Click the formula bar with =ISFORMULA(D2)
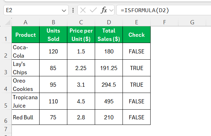This screenshot has width=211, height=136. pos(164,10)
